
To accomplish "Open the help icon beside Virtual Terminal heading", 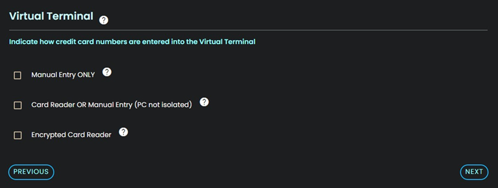I will click(104, 20).
